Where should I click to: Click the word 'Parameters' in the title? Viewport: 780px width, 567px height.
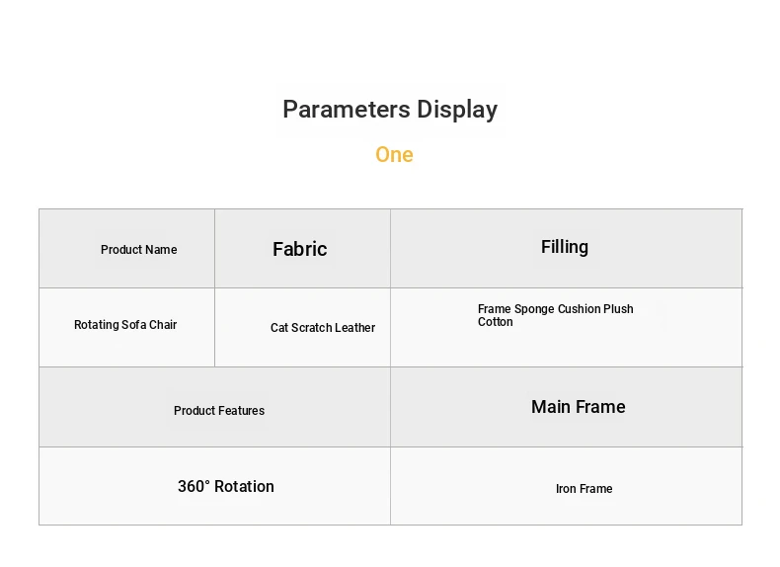(347, 110)
